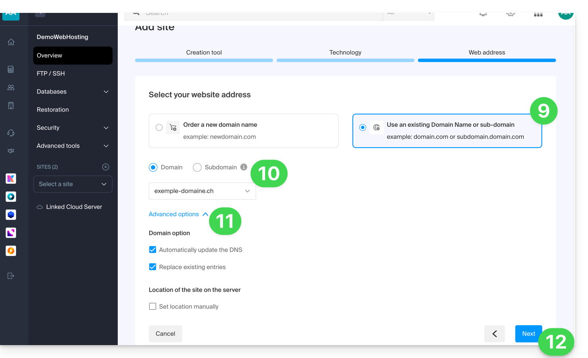588x358 pixels.
Task: Open the kSuite K app icon
Action: (x=11, y=179)
